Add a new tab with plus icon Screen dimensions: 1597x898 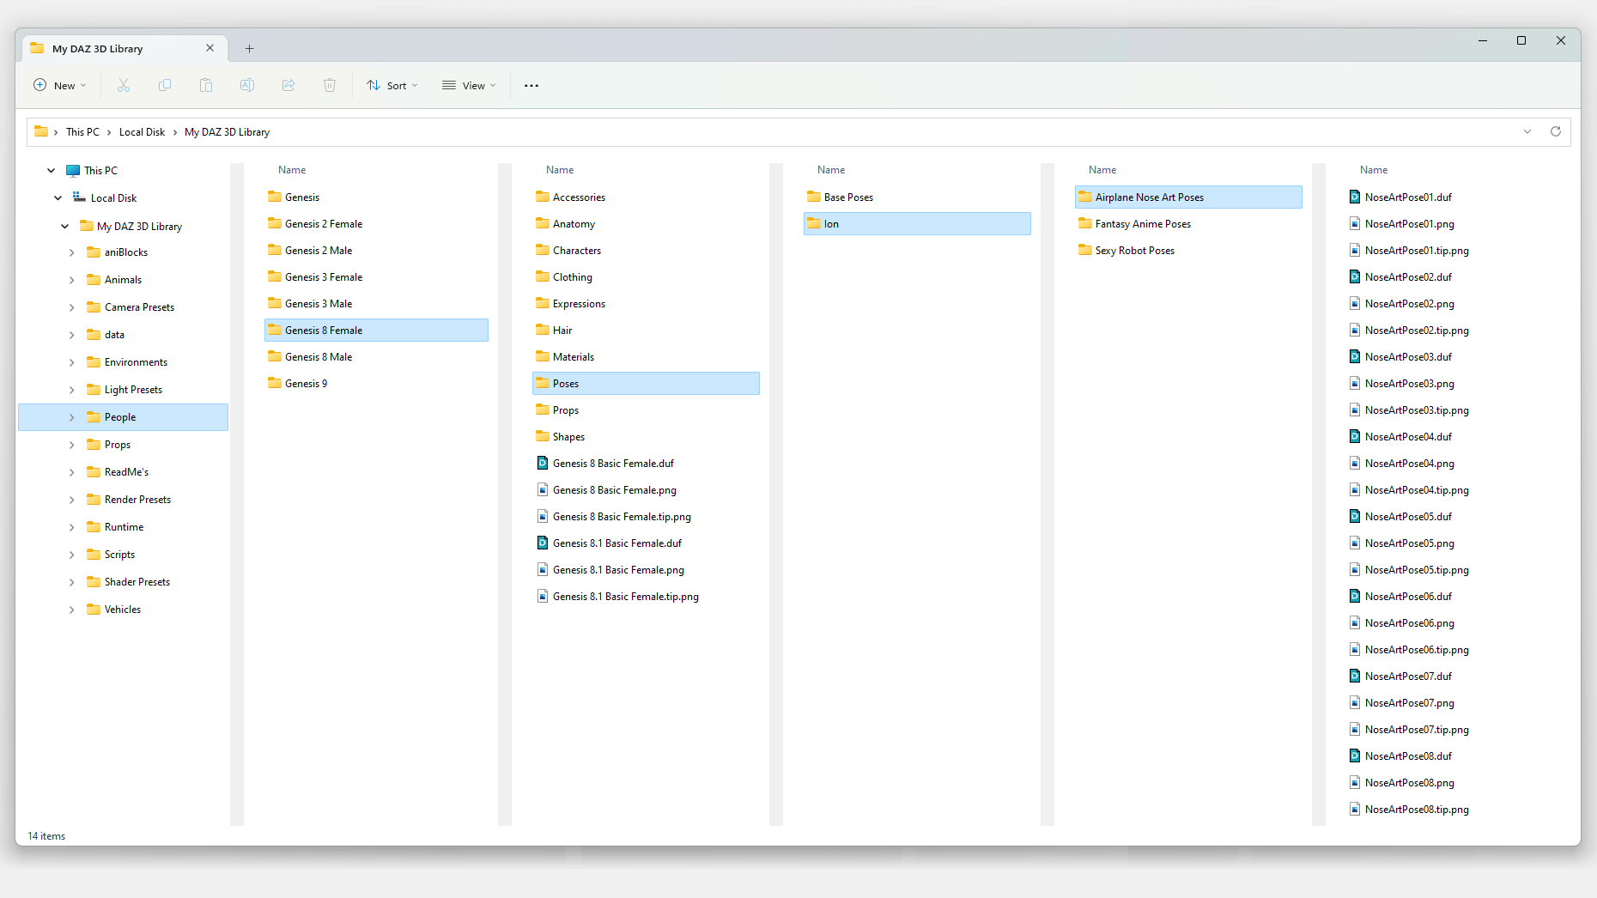[250, 49]
